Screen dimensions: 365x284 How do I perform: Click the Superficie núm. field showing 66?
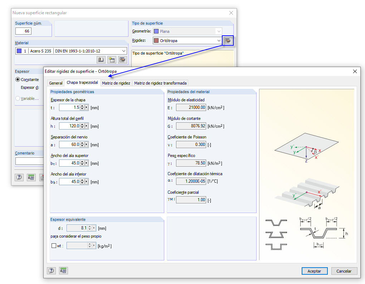click(x=23, y=31)
